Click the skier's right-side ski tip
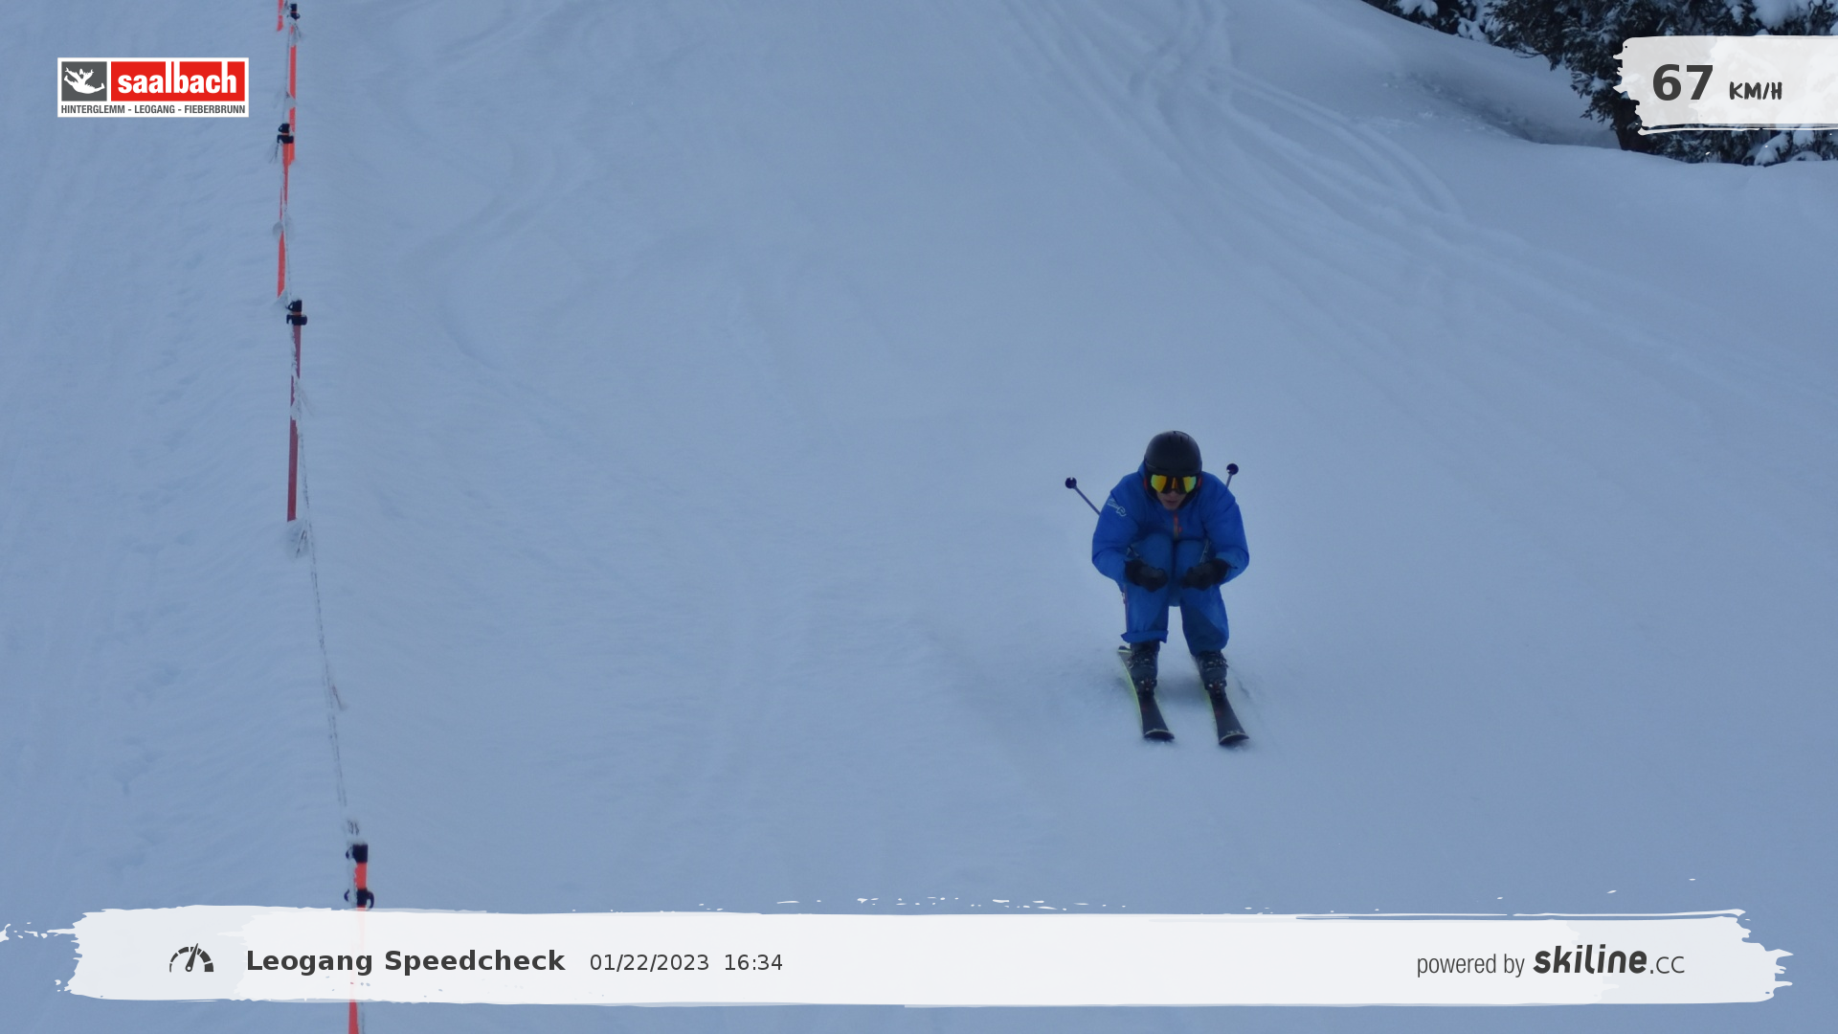 1232,735
